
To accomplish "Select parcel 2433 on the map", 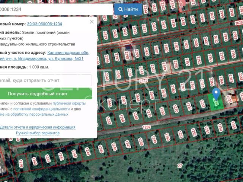I will [x=144, y=28].
